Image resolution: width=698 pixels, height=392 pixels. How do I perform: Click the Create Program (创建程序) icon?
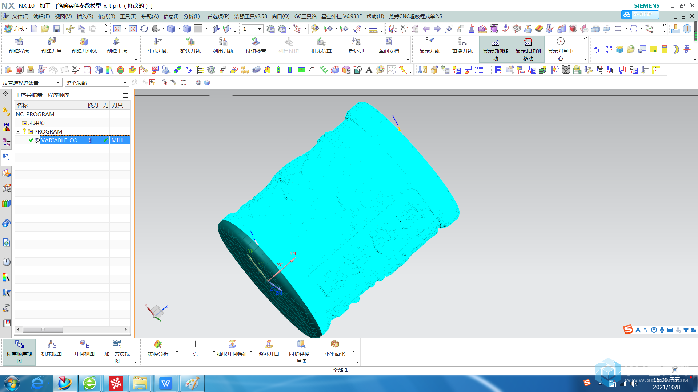pos(19,46)
